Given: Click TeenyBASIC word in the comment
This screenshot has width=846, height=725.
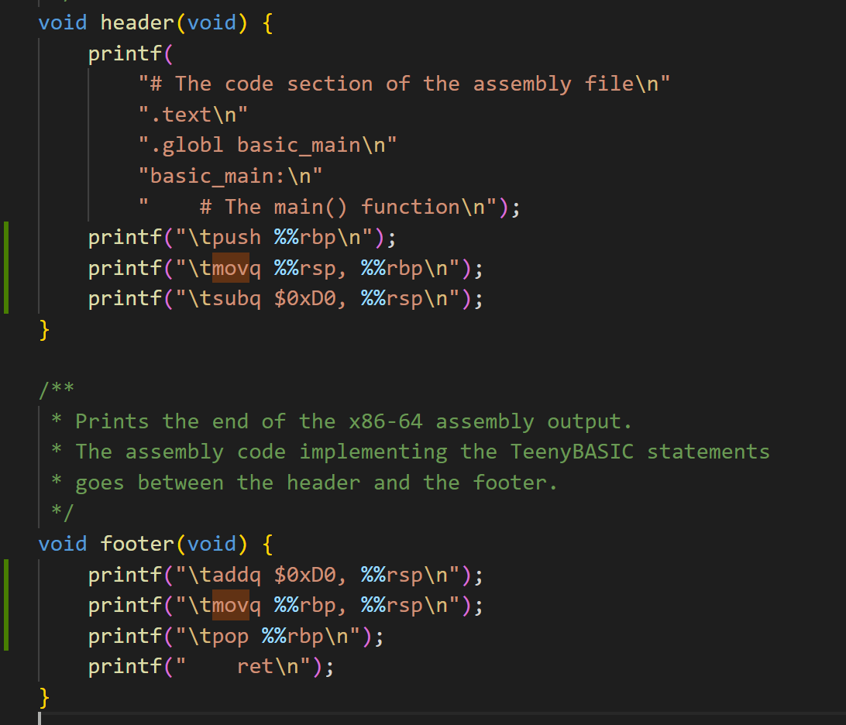Looking at the screenshot, I should pyautogui.click(x=572, y=452).
